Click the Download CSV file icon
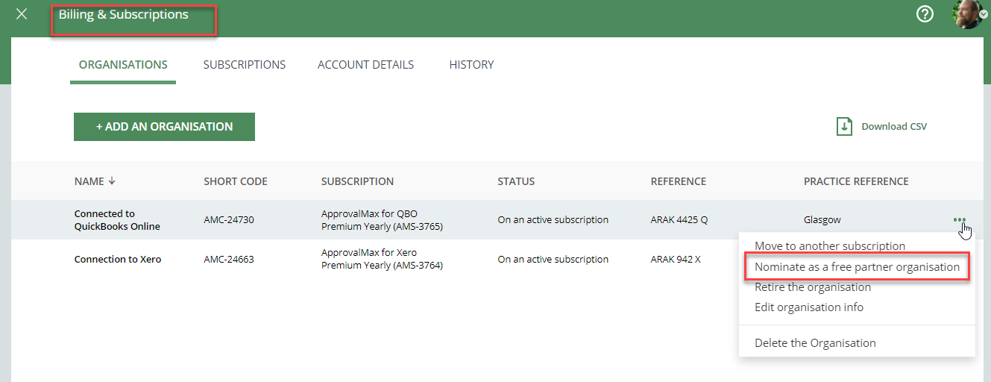 pyautogui.click(x=844, y=126)
